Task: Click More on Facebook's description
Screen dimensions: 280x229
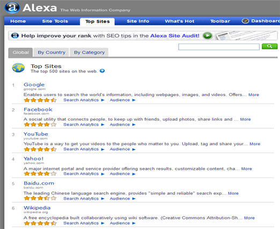Action: pyautogui.click(x=245, y=119)
